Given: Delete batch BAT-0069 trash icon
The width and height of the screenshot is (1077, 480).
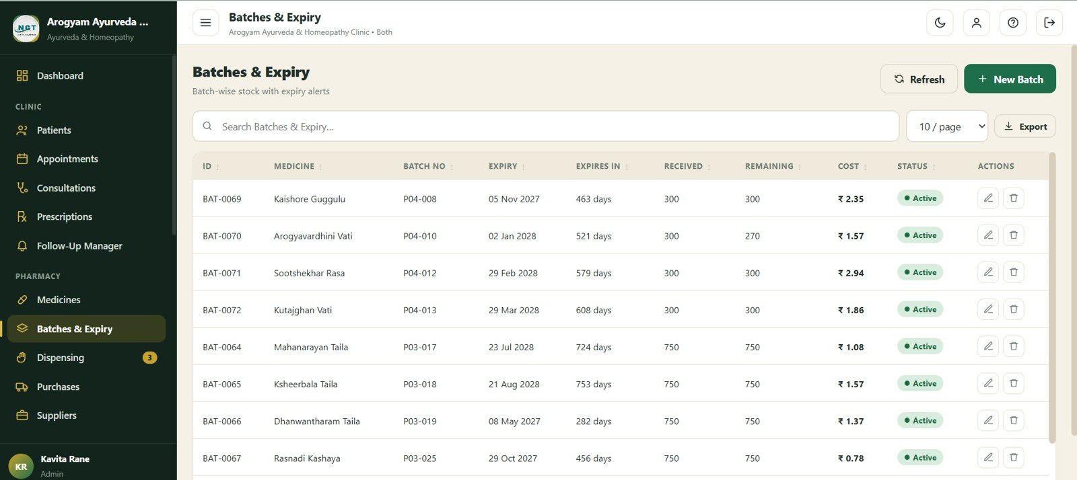Looking at the screenshot, I should coord(1013,198).
